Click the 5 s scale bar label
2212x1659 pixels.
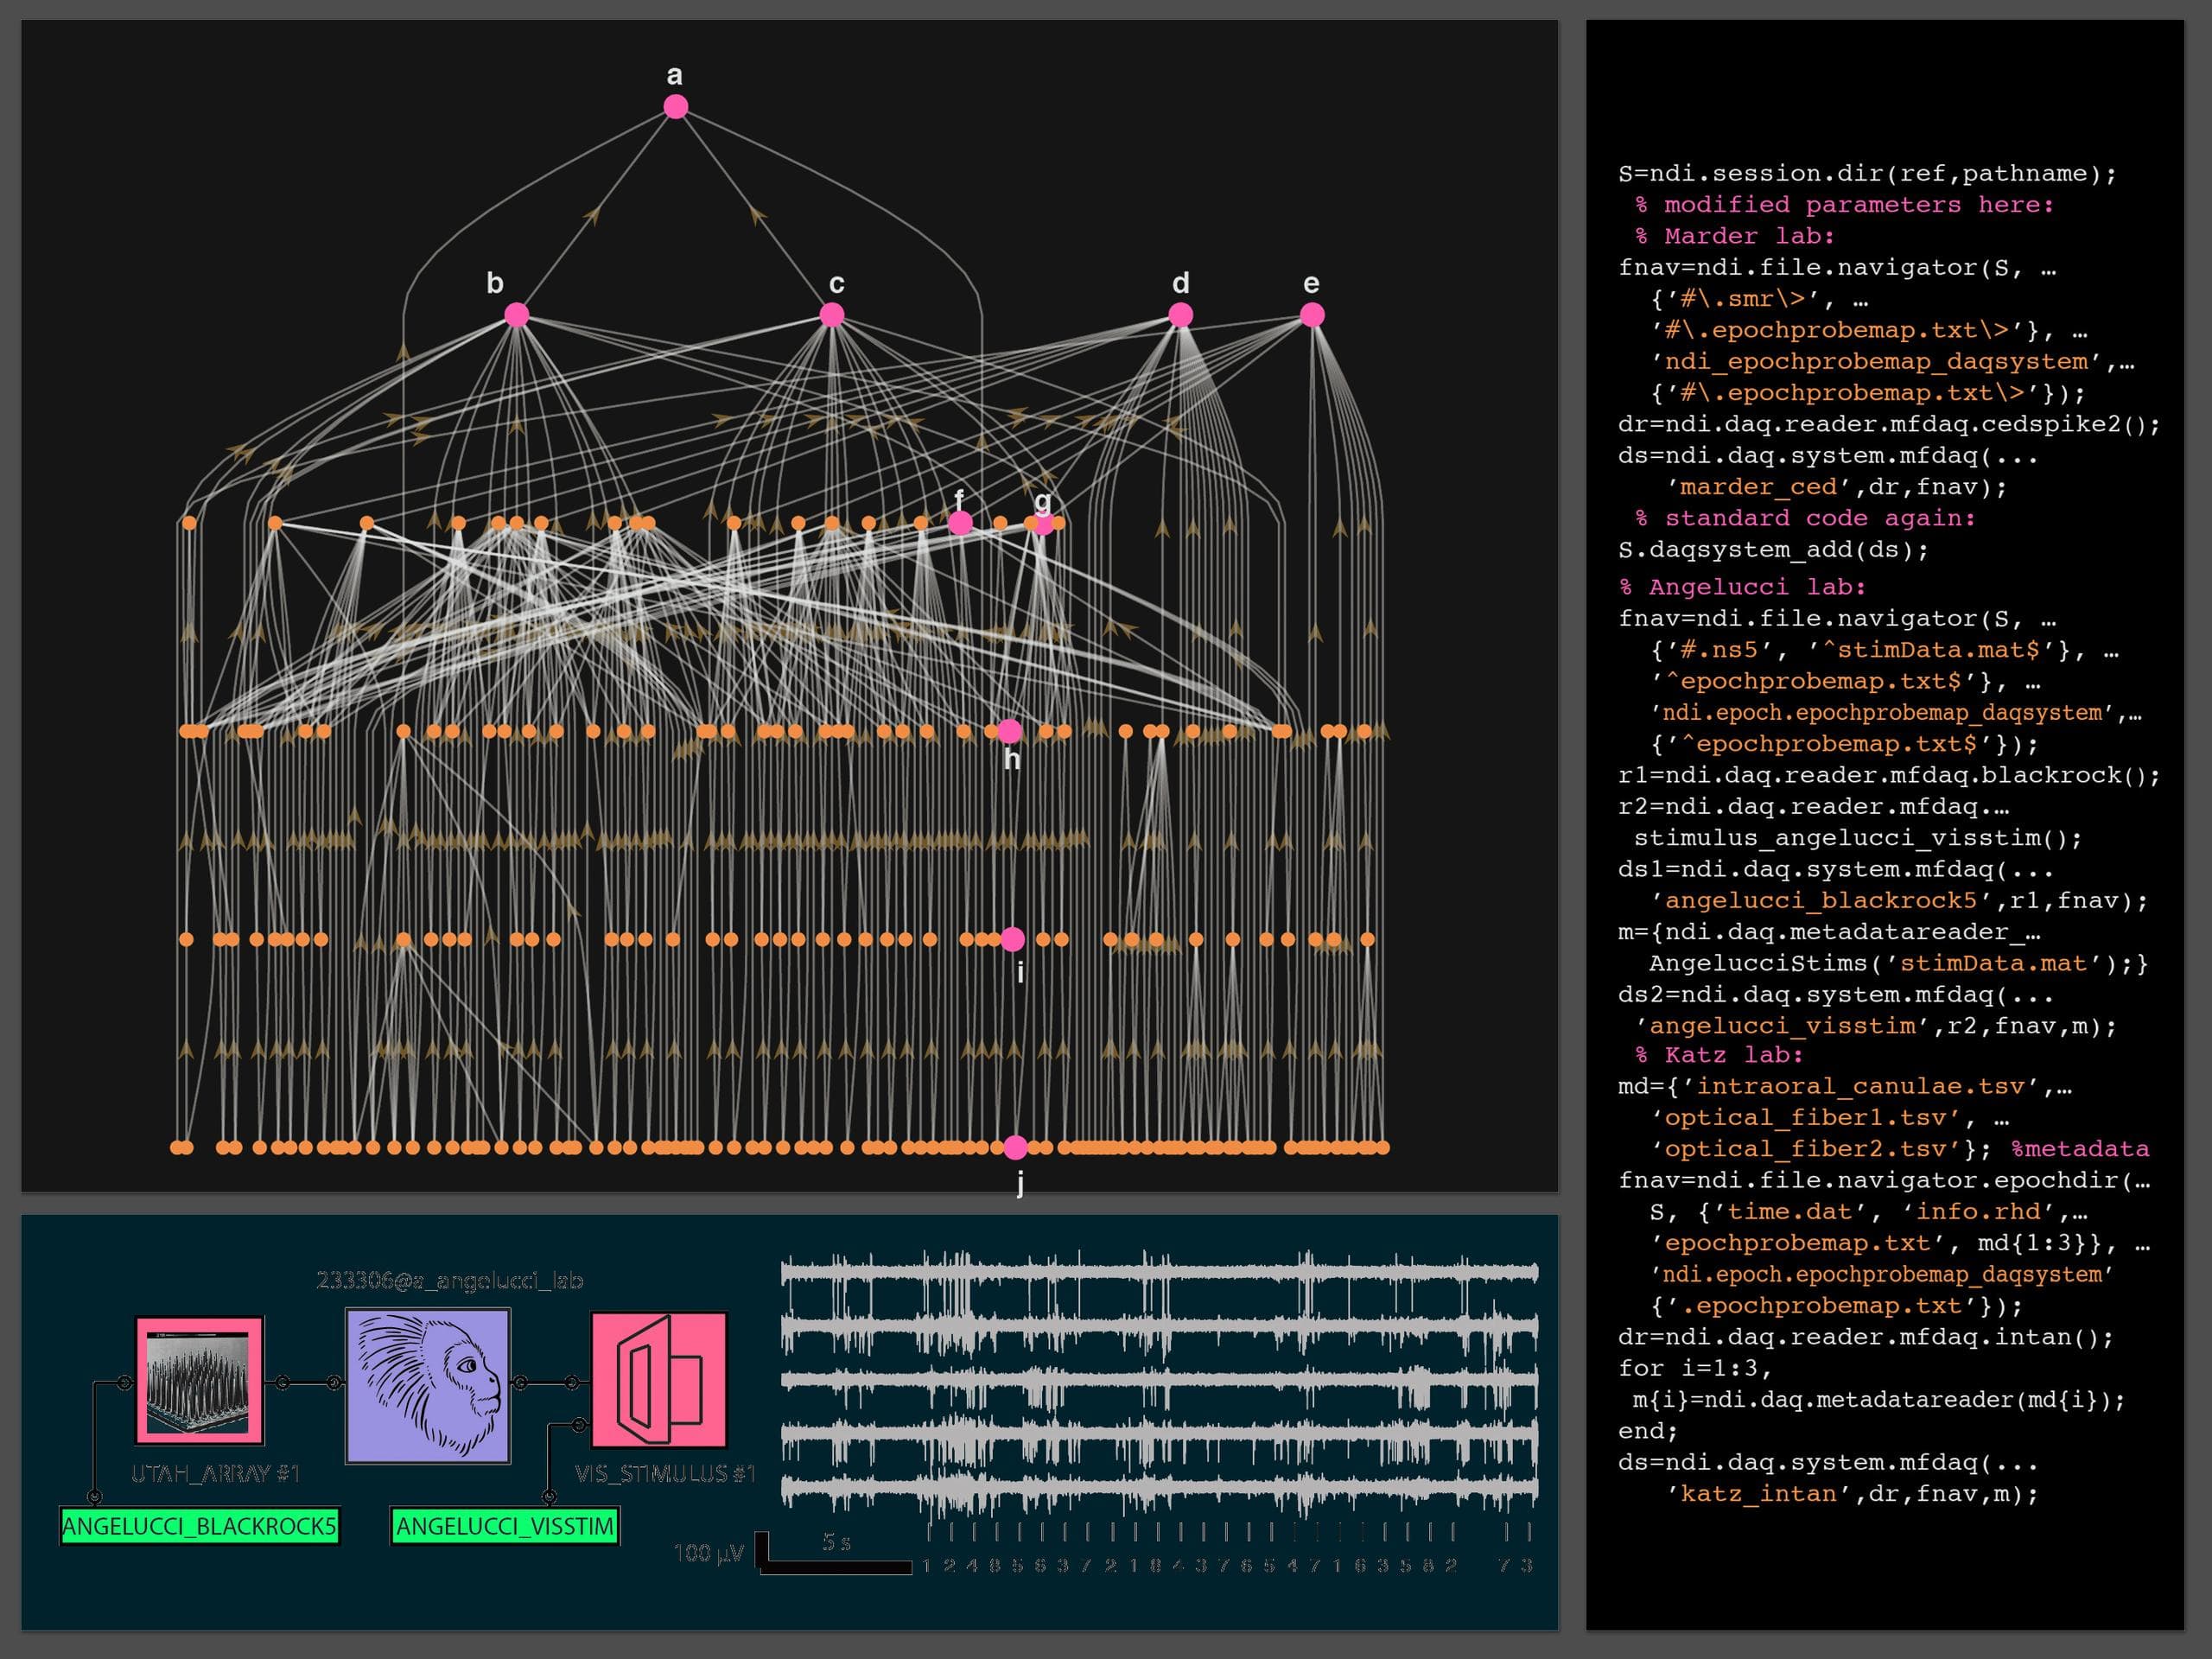[836, 1542]
